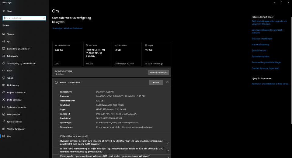Click the Skærm display icon
The image size is (292, 158).
click(4, 34)
